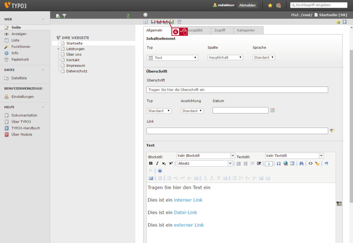This screenshot has height=243, width=353.
Task: Open Dateiliste module in sidebar
Action: 19,78
